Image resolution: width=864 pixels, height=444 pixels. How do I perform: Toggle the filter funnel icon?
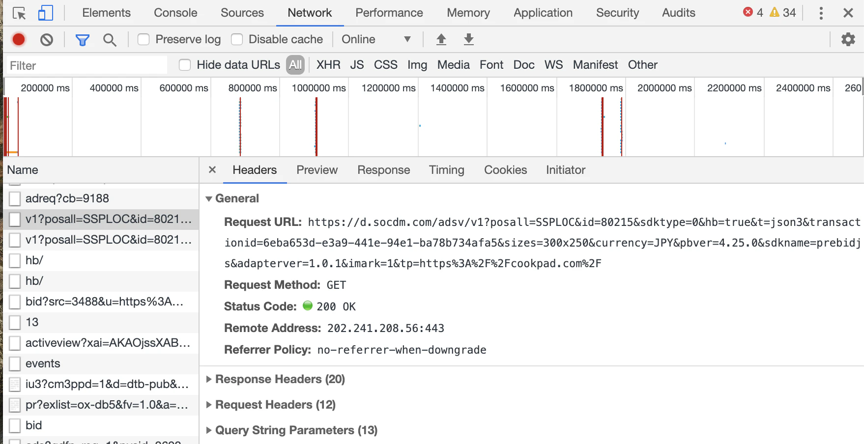pyautogui.click(x=82, y=40)
